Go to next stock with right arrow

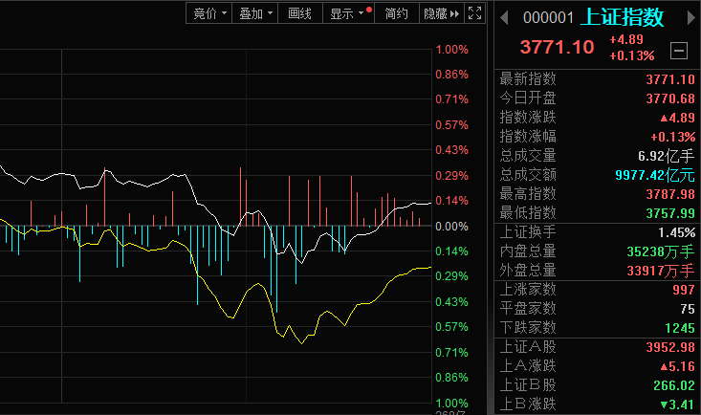click(x=691, y=18)
